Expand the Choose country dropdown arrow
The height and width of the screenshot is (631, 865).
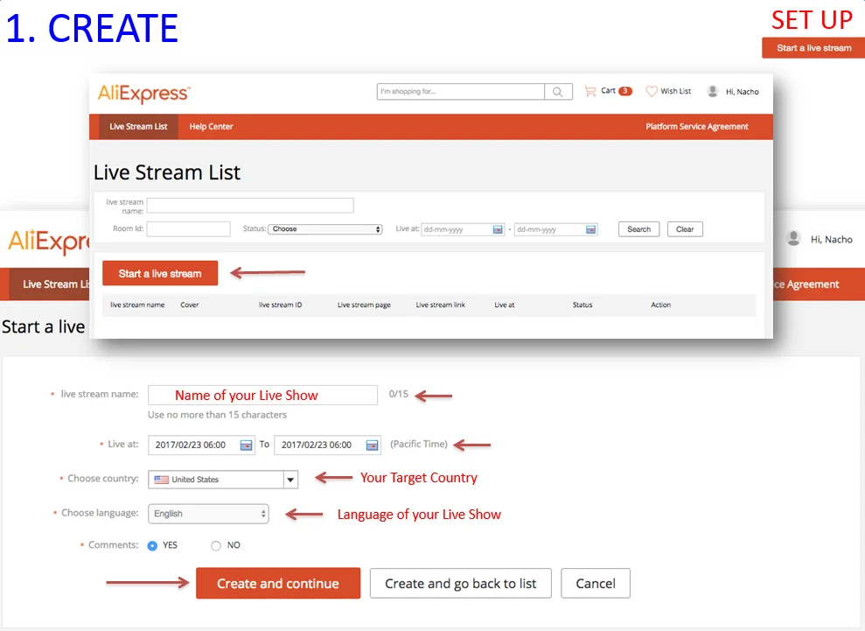pos(290,480)
